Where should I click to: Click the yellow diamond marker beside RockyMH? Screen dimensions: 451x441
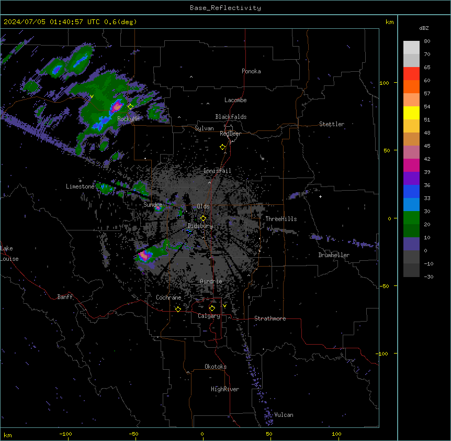coord(131,106)
